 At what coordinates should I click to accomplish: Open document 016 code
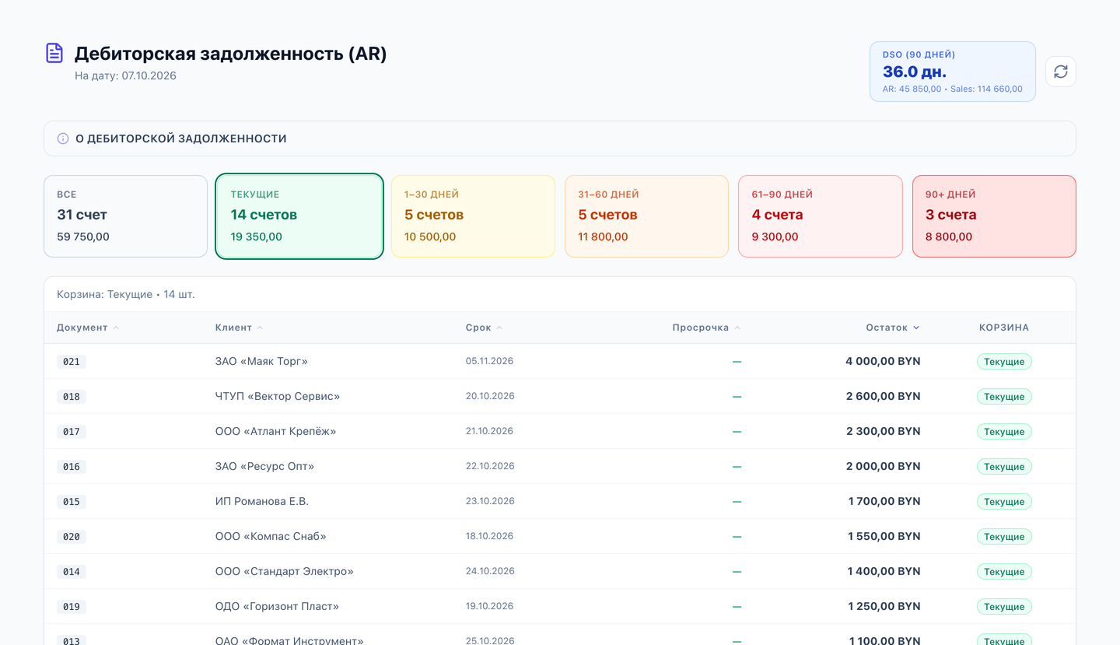click(72, 467)
